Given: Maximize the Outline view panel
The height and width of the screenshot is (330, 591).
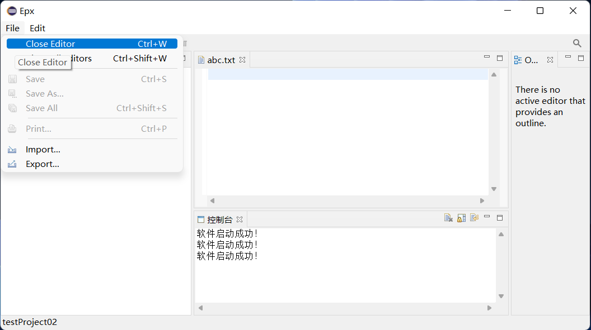Looking at the screenshot, I should pyautogui.click(x=581, y=58).
